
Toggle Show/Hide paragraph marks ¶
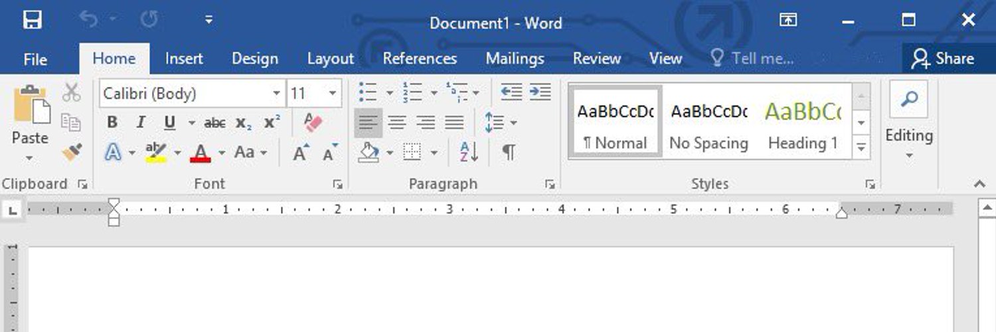(x=509, y=153)
